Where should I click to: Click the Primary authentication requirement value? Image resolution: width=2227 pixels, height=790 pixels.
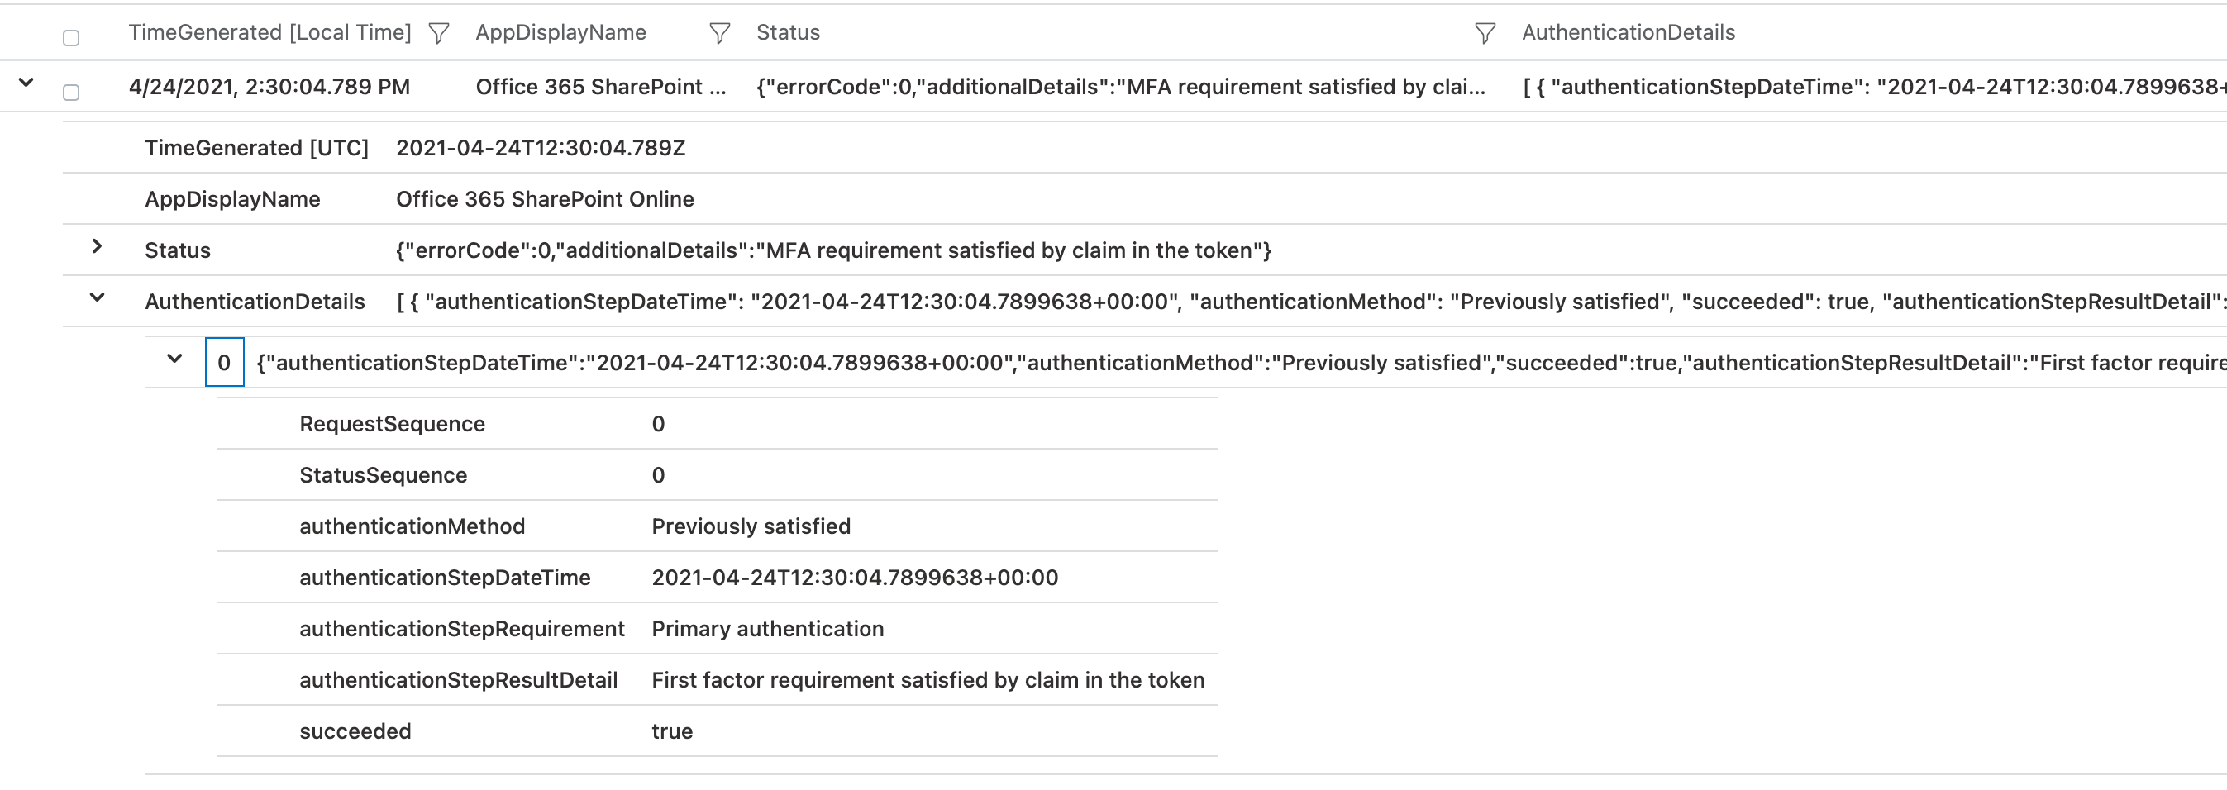[x=767, y=628]
